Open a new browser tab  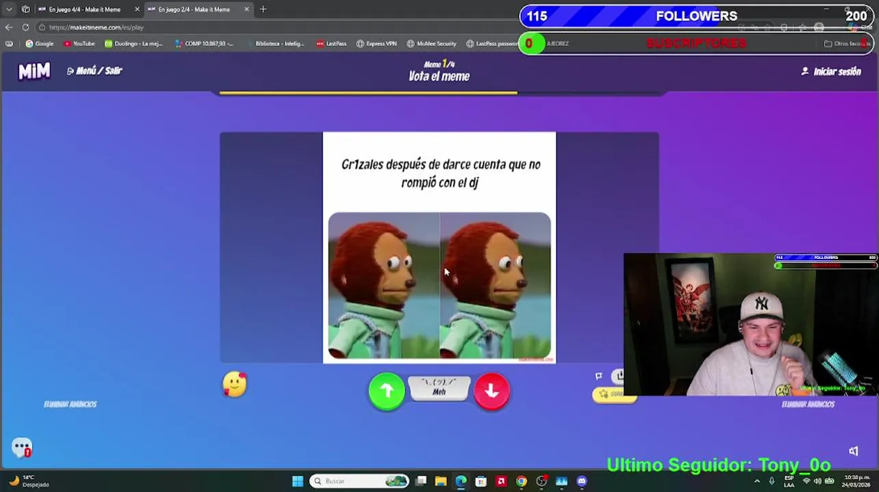point(263,10)
